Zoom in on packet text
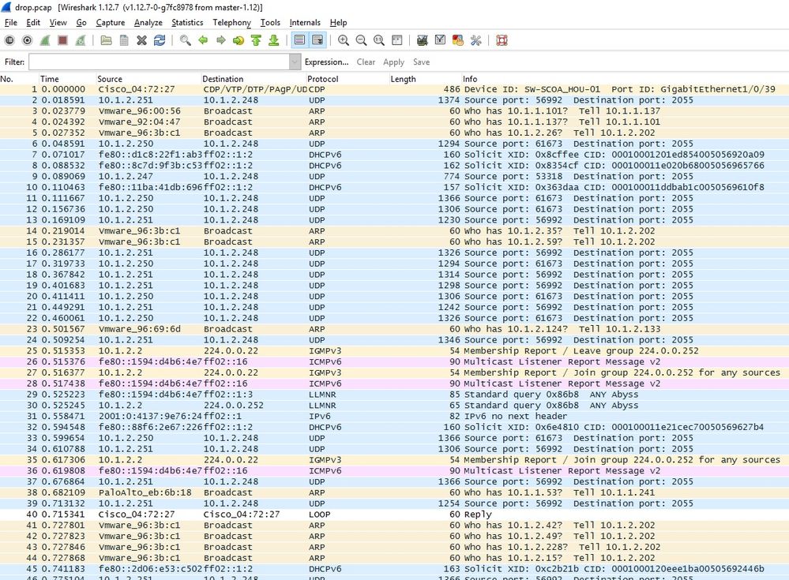 344,40
